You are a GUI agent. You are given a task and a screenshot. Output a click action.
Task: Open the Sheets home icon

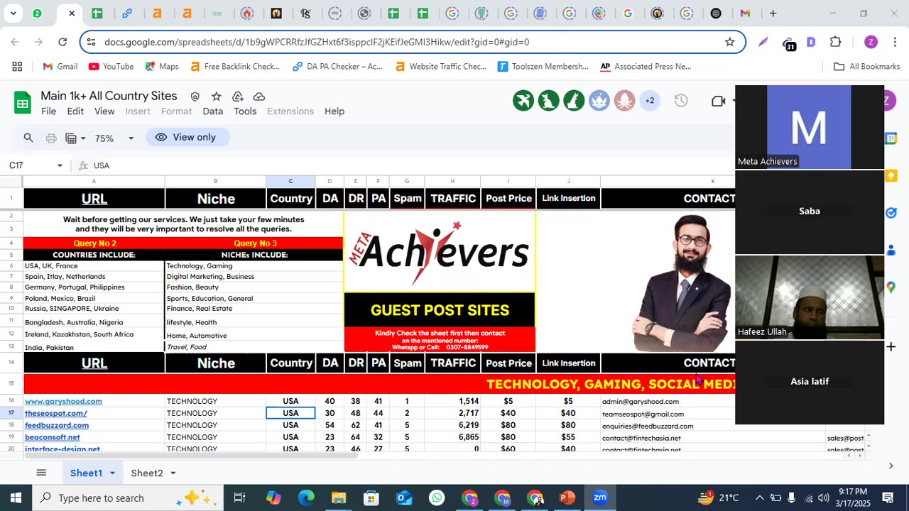click(x=23, y=104)
